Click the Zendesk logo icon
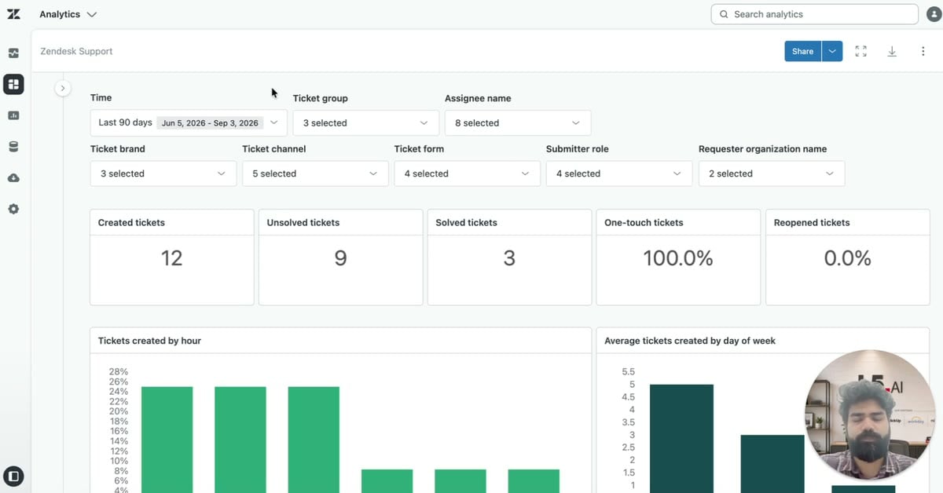Screen dimensions: 943x493 [13, 14]
